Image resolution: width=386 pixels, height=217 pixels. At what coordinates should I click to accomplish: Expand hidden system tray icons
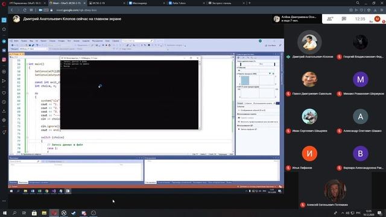pos(343,213)
